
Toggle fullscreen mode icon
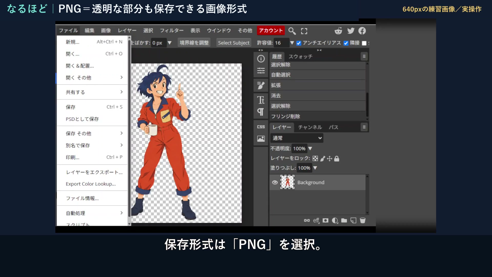click(304, 31)
